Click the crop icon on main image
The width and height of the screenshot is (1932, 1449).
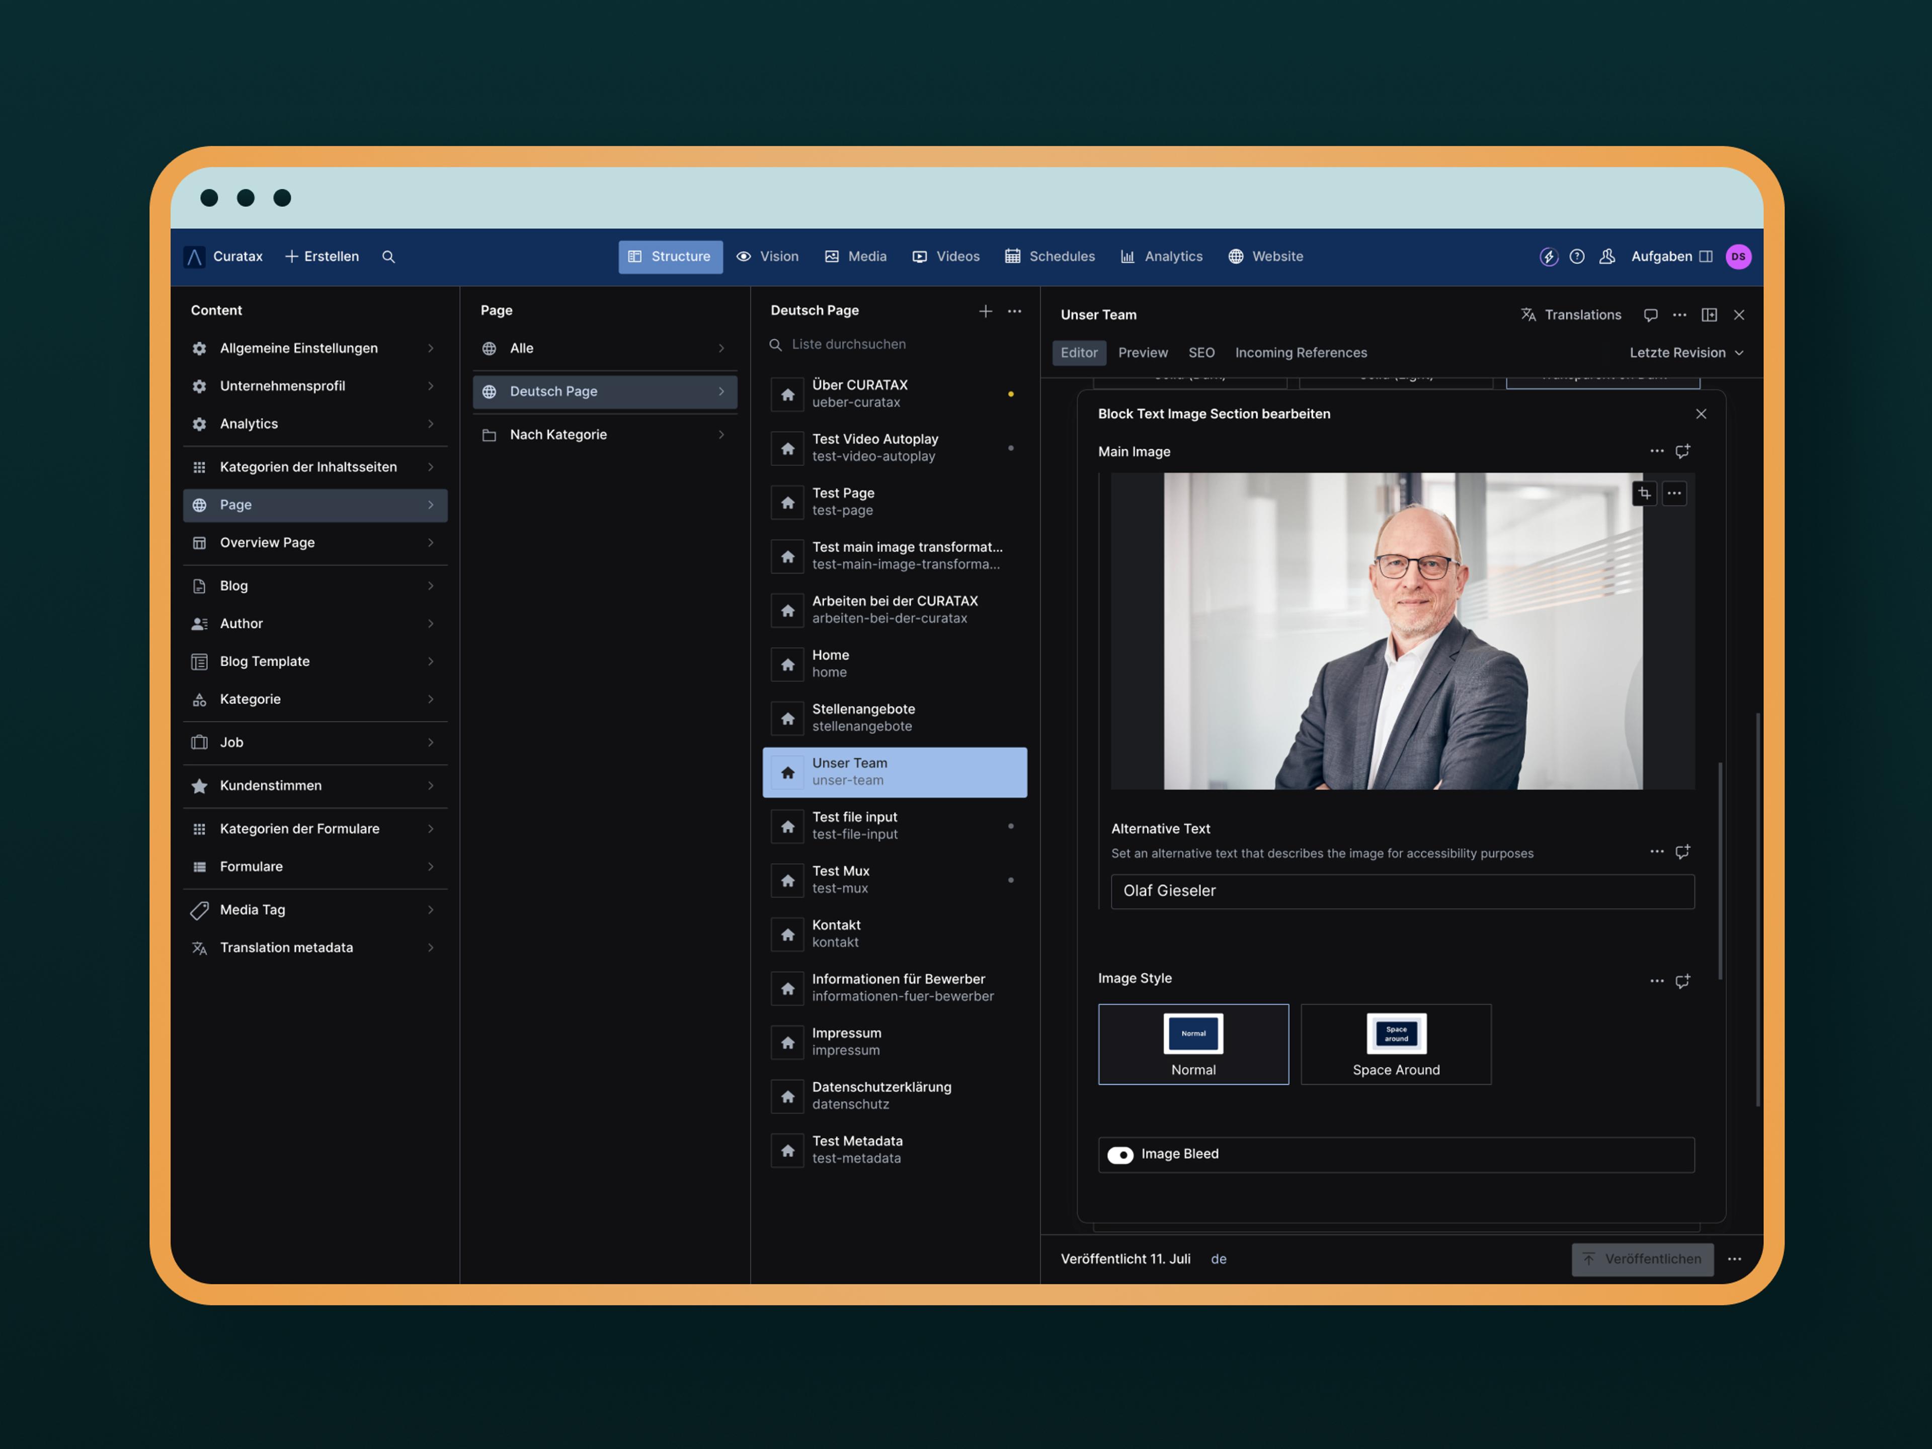(1644, 494)
